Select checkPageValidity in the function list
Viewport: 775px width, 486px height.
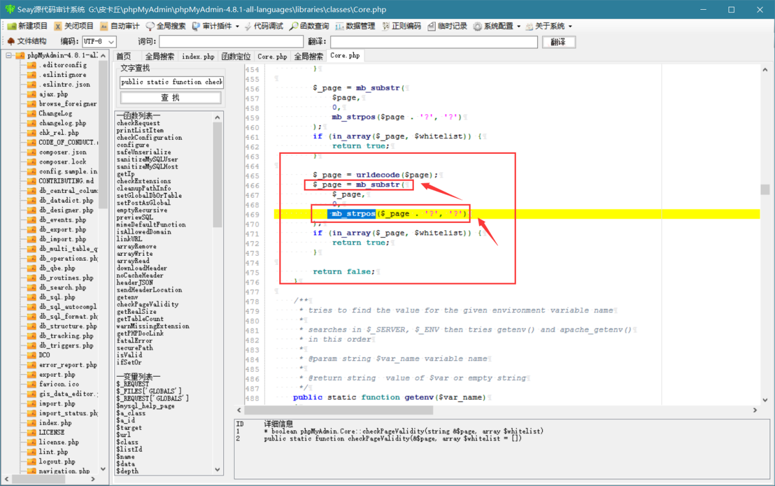148,304
